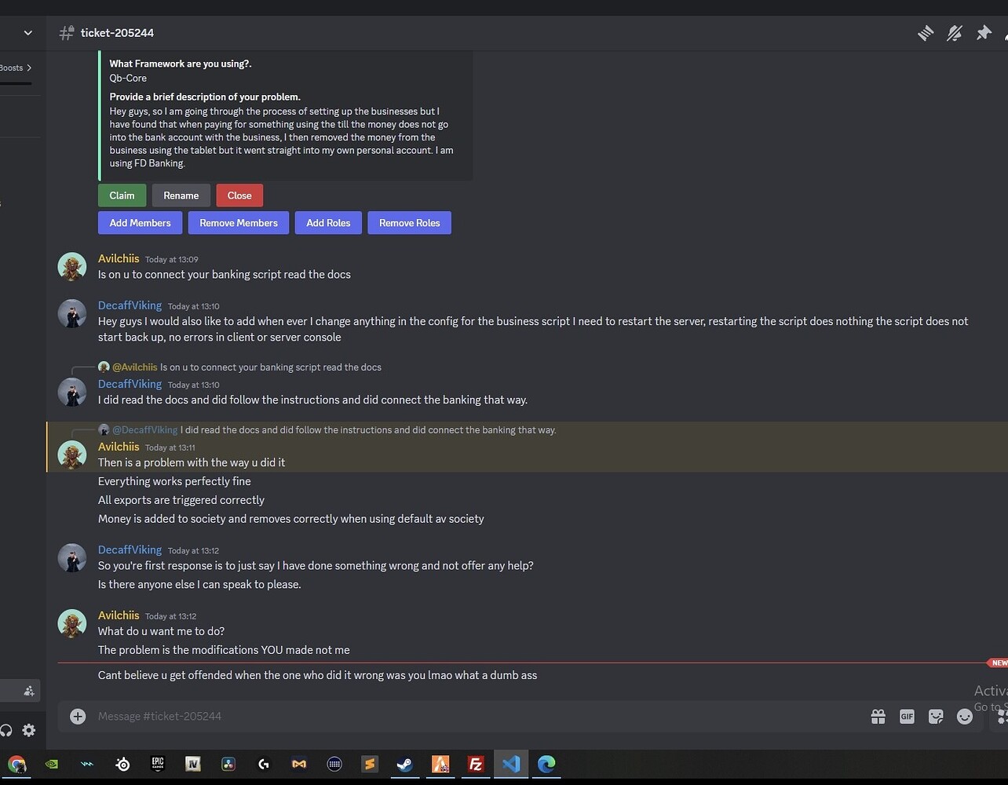Claim the ticket

(122, 195)
